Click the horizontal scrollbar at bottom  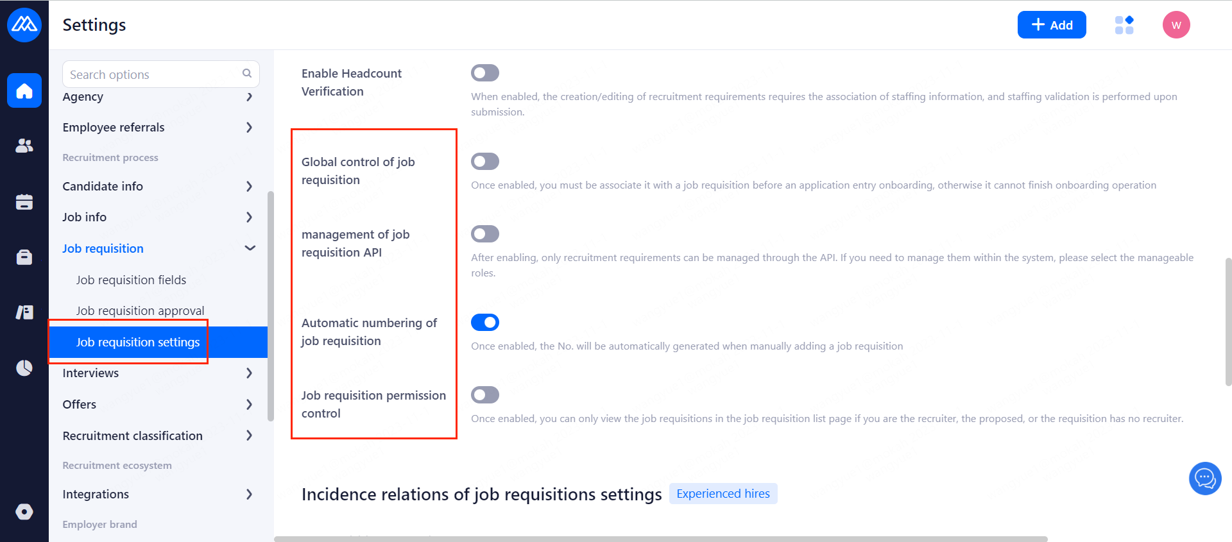click(x=661, y=539)
